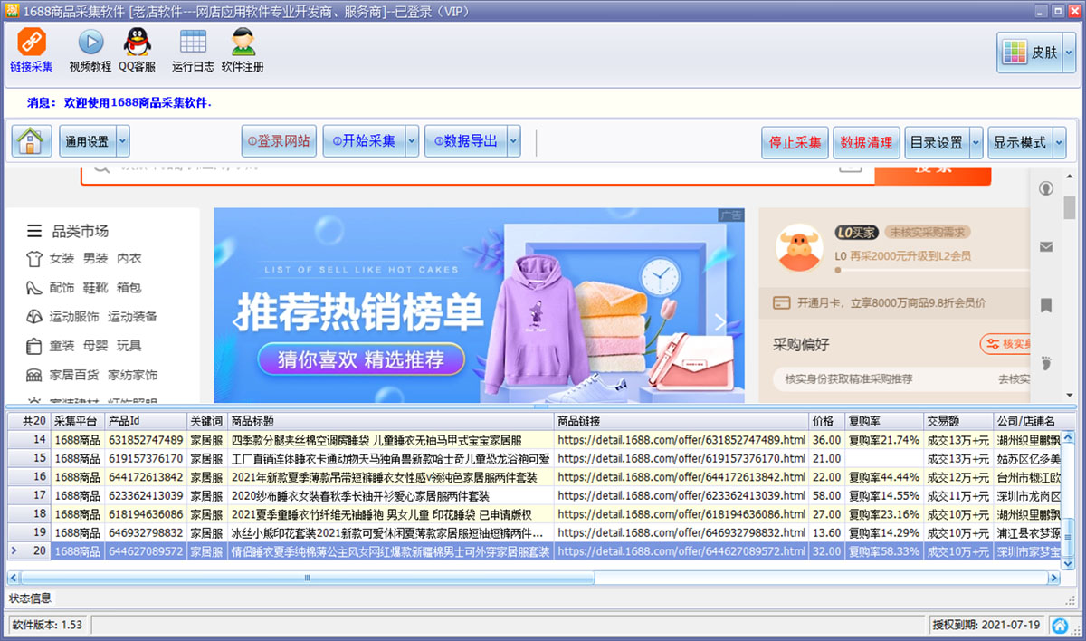Click the 停止采集 stop collection button

pyautogui.click(x=795, y=141)
